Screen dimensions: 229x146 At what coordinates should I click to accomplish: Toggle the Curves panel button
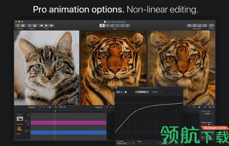[211, 25]
